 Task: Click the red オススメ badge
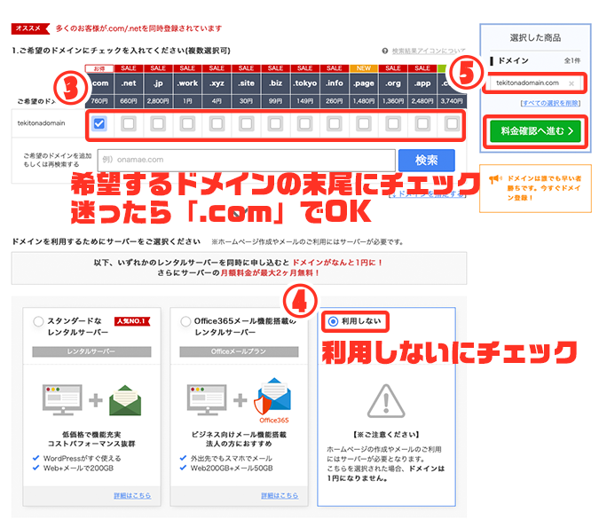click(30, 28)
